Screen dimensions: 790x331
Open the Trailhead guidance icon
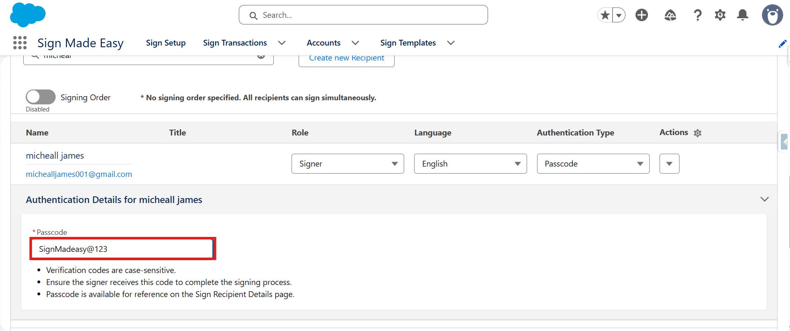[670, 15]
